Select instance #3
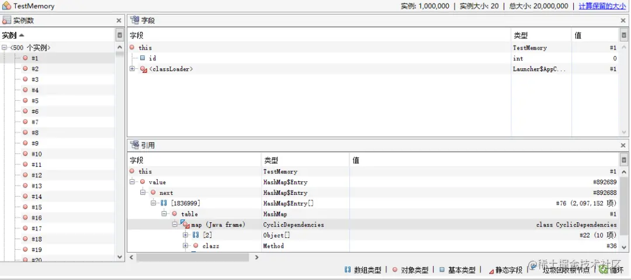The height and width of the screenshot is (280, 631). pos(34,79)
